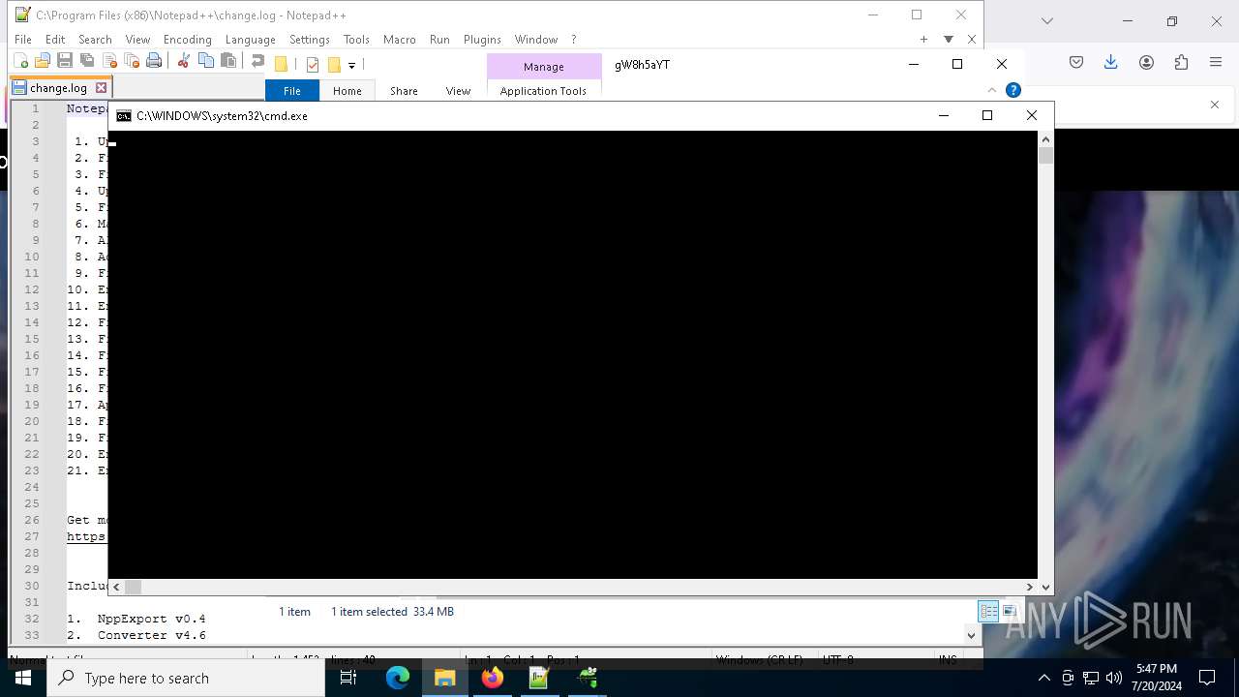
Task: Open Notepad++ File menu
Action: pos(23,40)
